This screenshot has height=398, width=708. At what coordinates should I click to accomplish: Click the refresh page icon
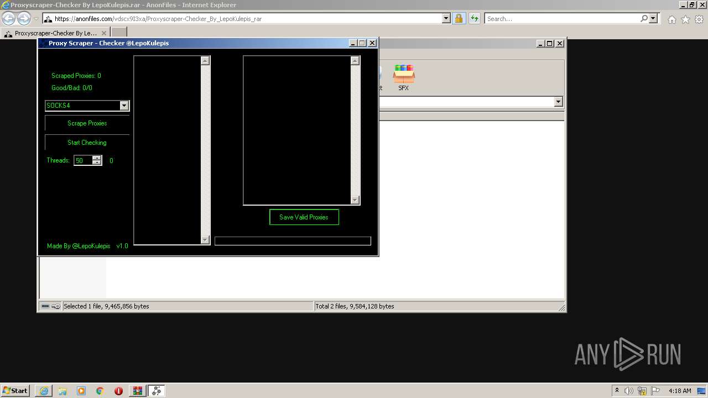[x=474, y=18]
